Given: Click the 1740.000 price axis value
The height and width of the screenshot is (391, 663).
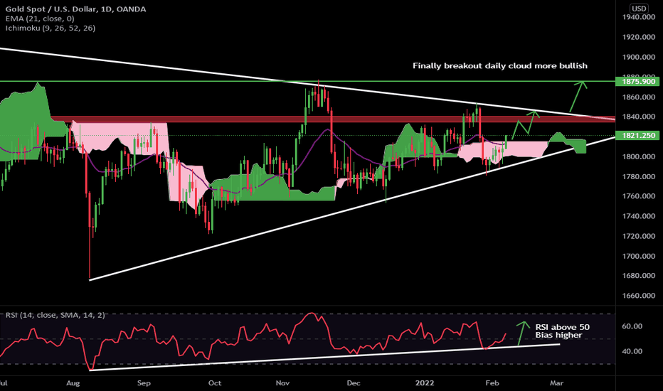Looking at the screenshot, I should [x=639, y=216].
